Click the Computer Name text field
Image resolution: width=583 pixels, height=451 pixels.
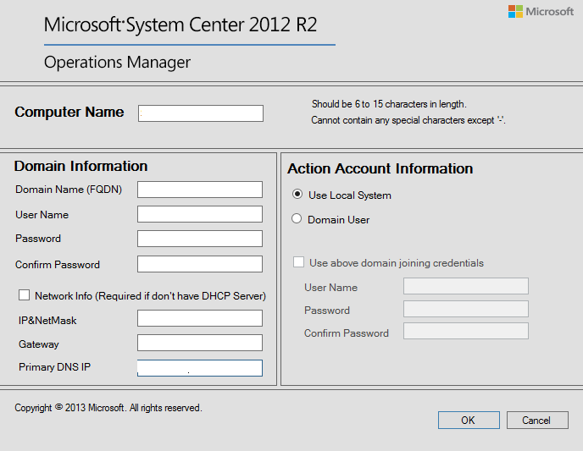tap(201, 113)
